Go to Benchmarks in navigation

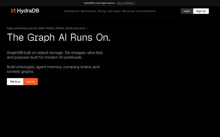pos(88,11)
